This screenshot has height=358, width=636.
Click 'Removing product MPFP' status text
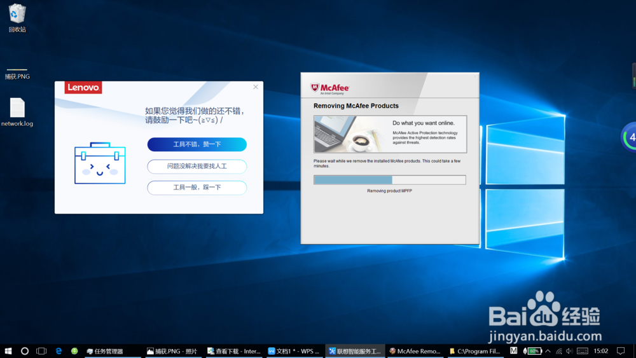click(389, 191)
